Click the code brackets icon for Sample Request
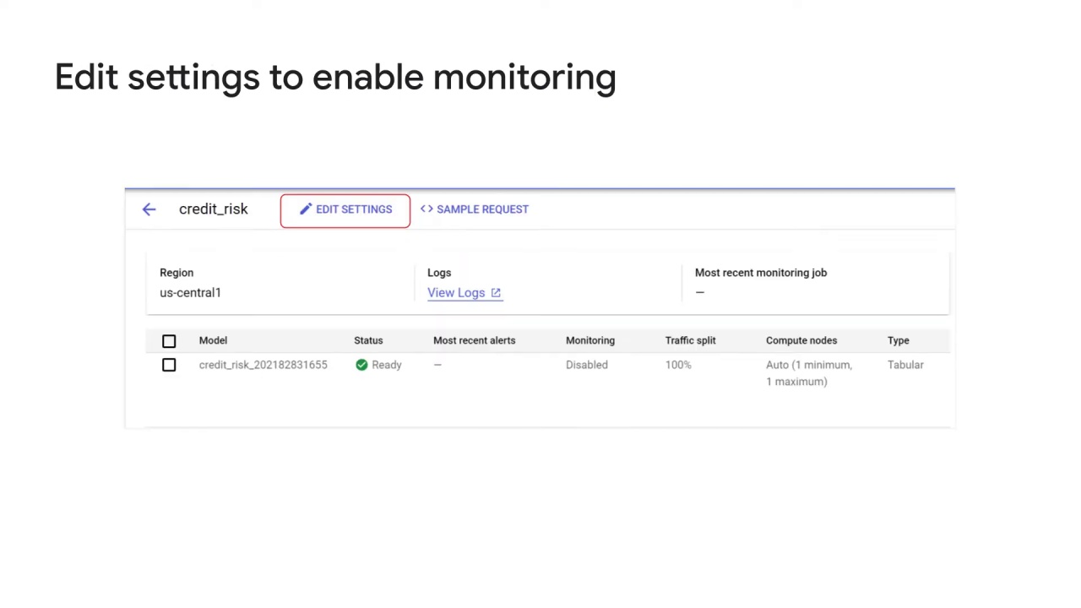Viewport: 1081px width, 608px height. point(426,209)
